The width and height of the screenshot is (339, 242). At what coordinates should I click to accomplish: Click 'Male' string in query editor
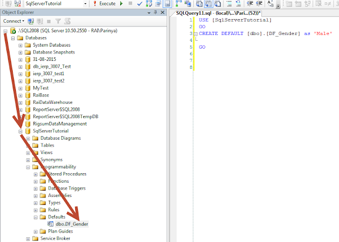tap(323, 33)
